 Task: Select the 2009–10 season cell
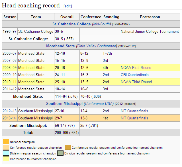10,75
